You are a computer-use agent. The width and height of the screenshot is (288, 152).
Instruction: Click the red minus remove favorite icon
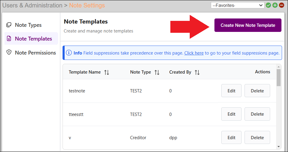coord(281,5)
